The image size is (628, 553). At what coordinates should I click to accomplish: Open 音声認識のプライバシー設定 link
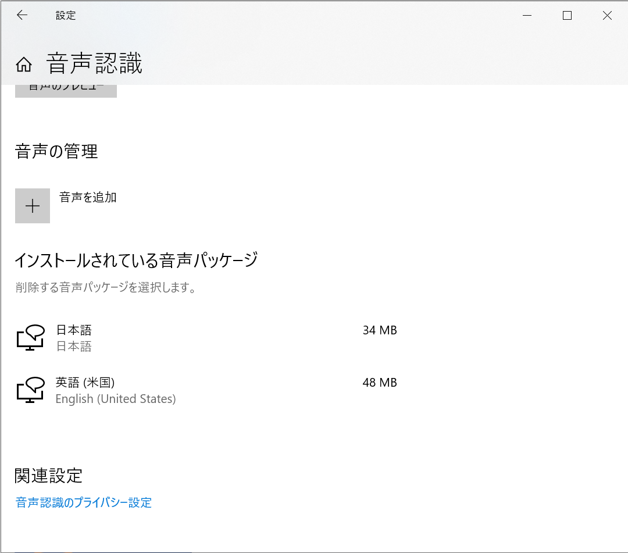pos(83,502)
